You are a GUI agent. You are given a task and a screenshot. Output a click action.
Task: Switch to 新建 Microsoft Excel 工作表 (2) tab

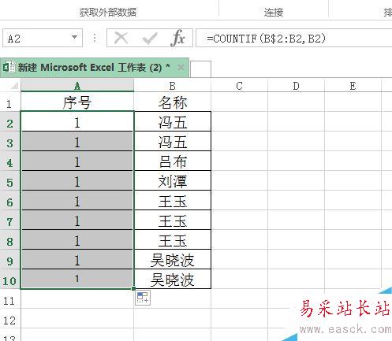[95, 68]
